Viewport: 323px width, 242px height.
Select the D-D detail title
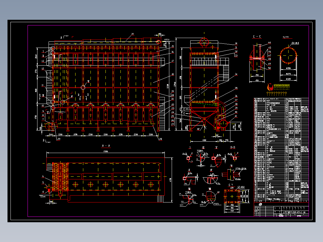[233, 147]
